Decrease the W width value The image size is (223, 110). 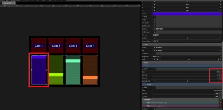tap(154, 8)
